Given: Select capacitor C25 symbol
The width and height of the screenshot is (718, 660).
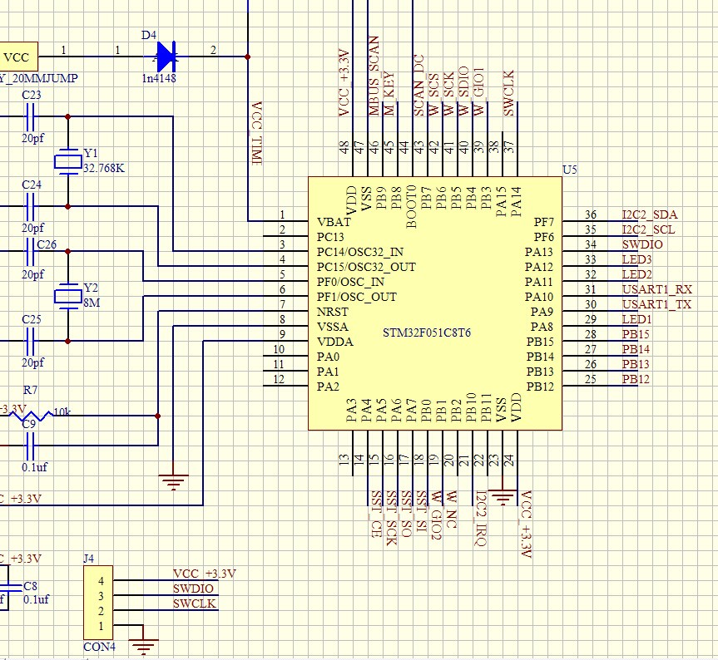Looking at the screenshot, I should 30,341.
